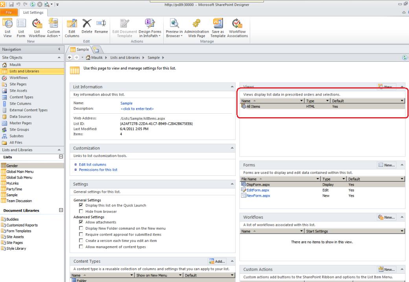Open the Type column filter in Views
409x282 pixels.
tap(327, 101)
